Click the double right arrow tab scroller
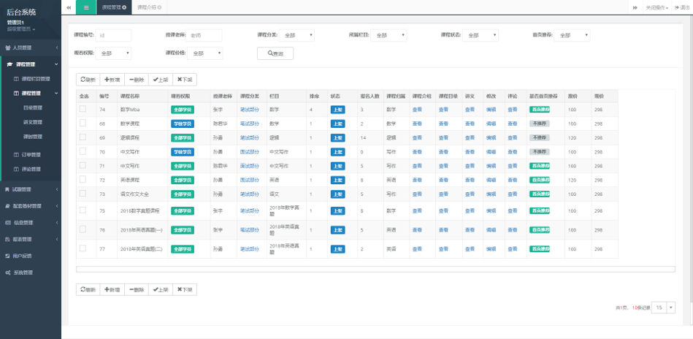The height and width of the screenshot is (339, 693). tap(635, 7)
